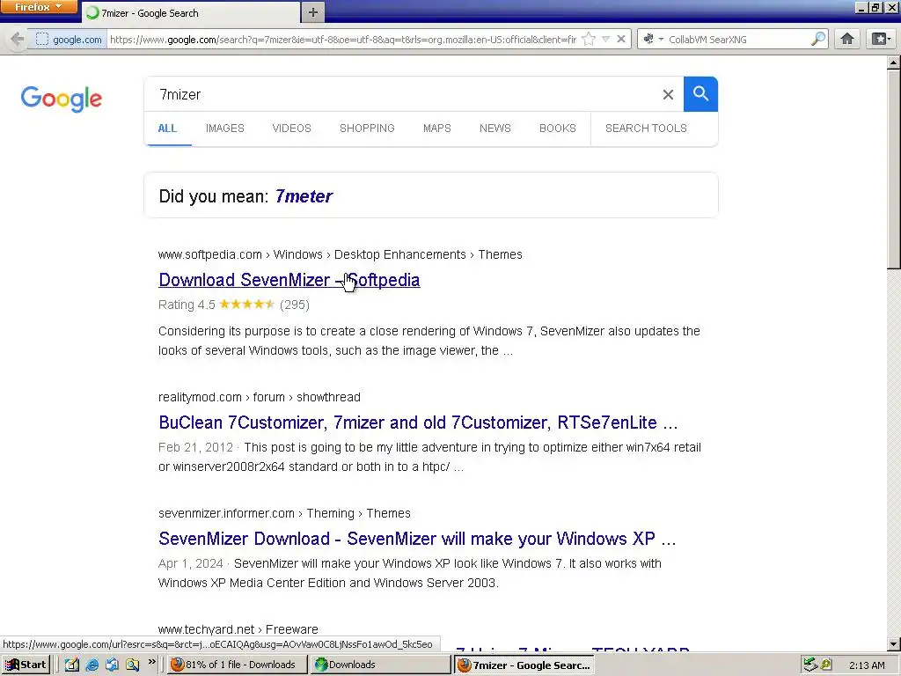Click the 2:13 AM taskbar clock
This screenshot has width=901, height=676.
867,665
